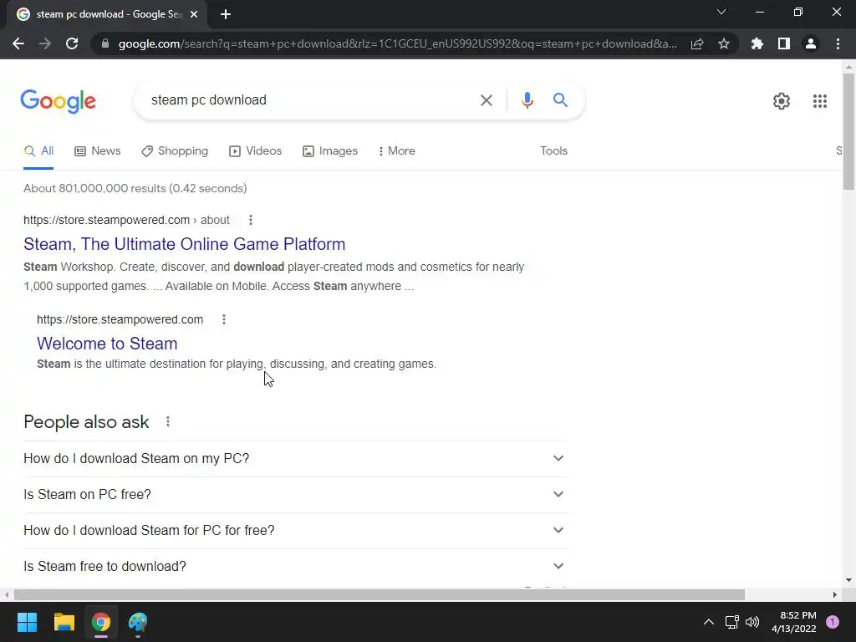Click the scroll-right arrow on the horizontal scrollbar
This screenshot has width=856, height=642.
[835, 594]
